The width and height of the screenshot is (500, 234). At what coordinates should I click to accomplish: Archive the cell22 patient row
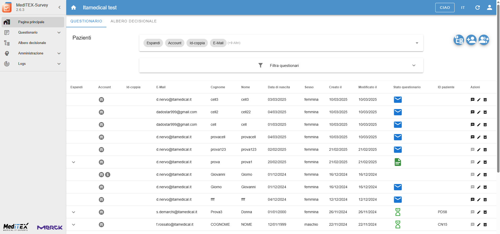485,112
